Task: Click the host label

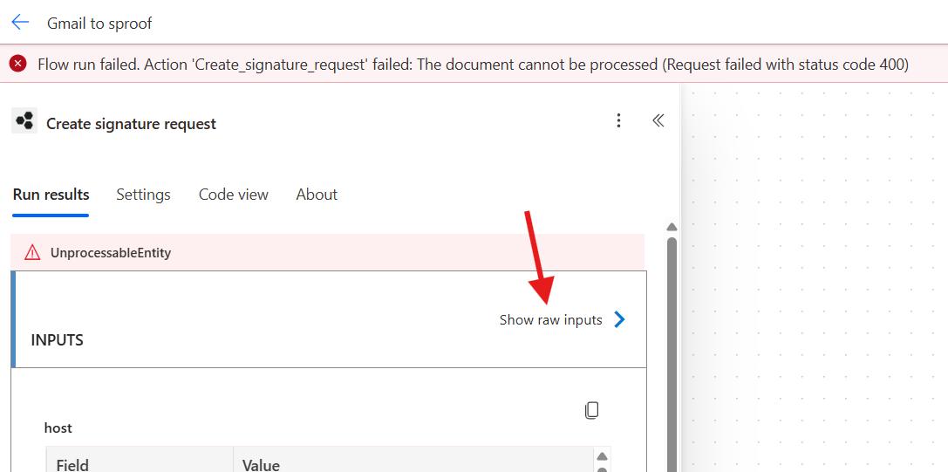Action: click(58, 428)
